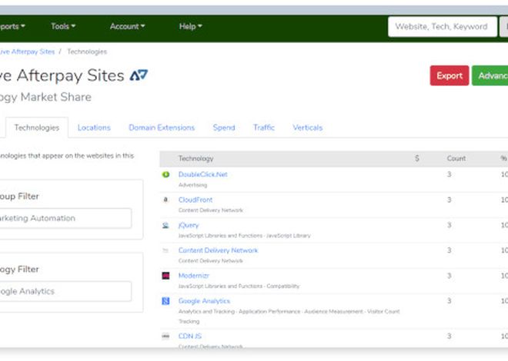
Task: Click the Technology column header
Action: click(196, 159)
